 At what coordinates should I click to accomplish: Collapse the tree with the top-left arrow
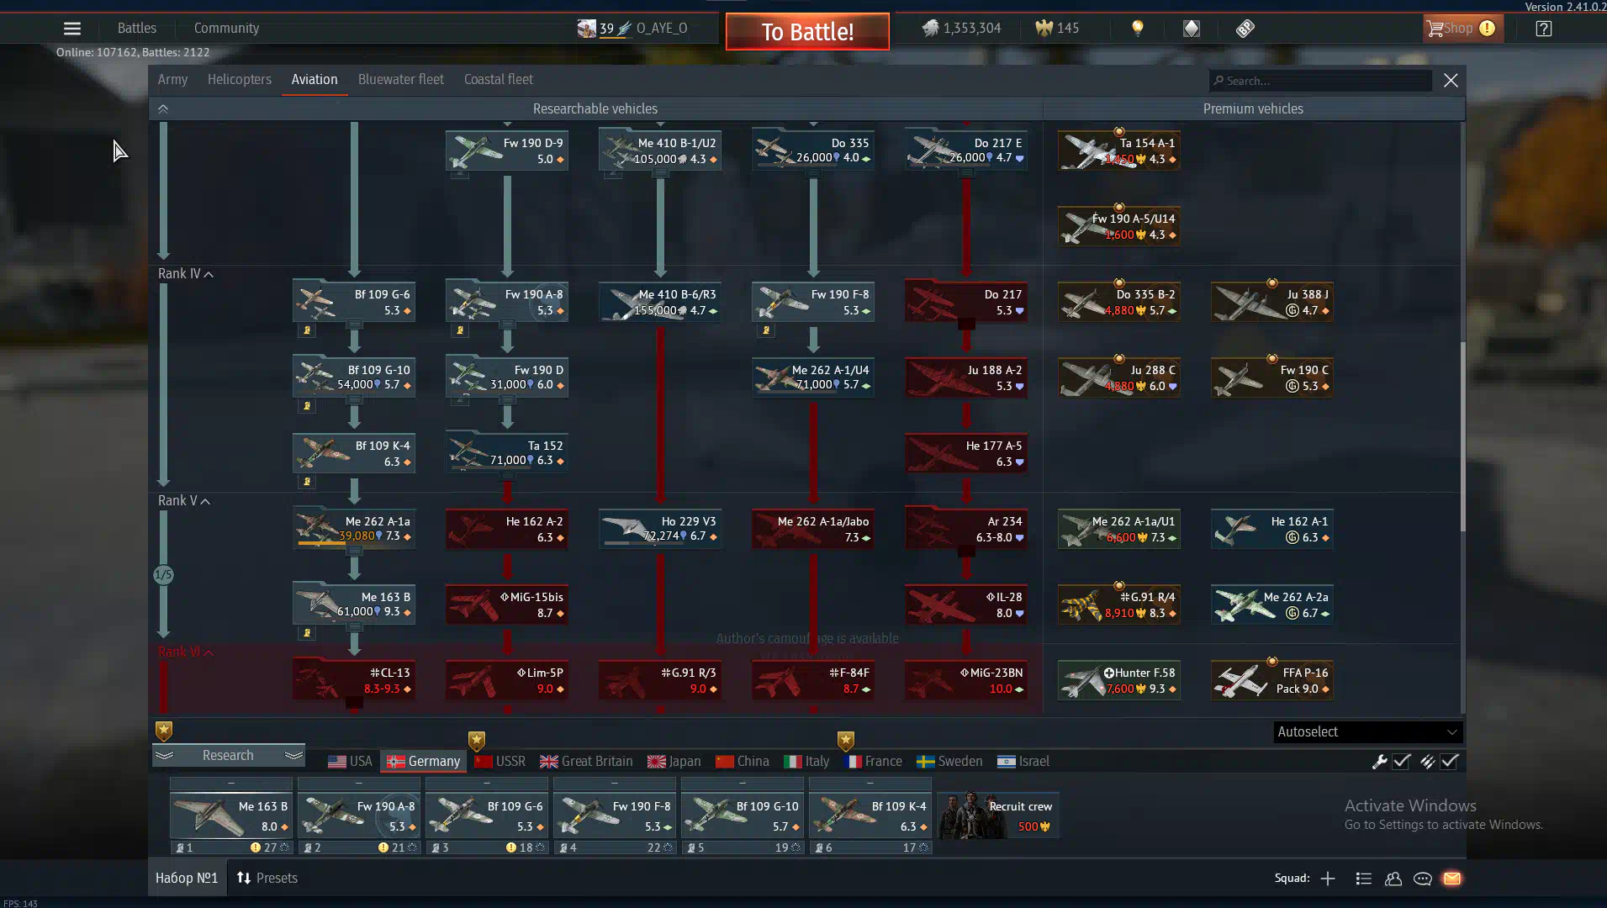[x=163, y=108]
